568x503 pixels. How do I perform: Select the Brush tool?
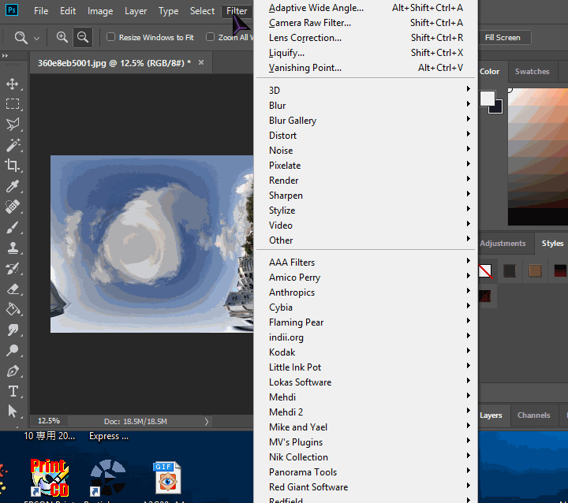[13, 227]
